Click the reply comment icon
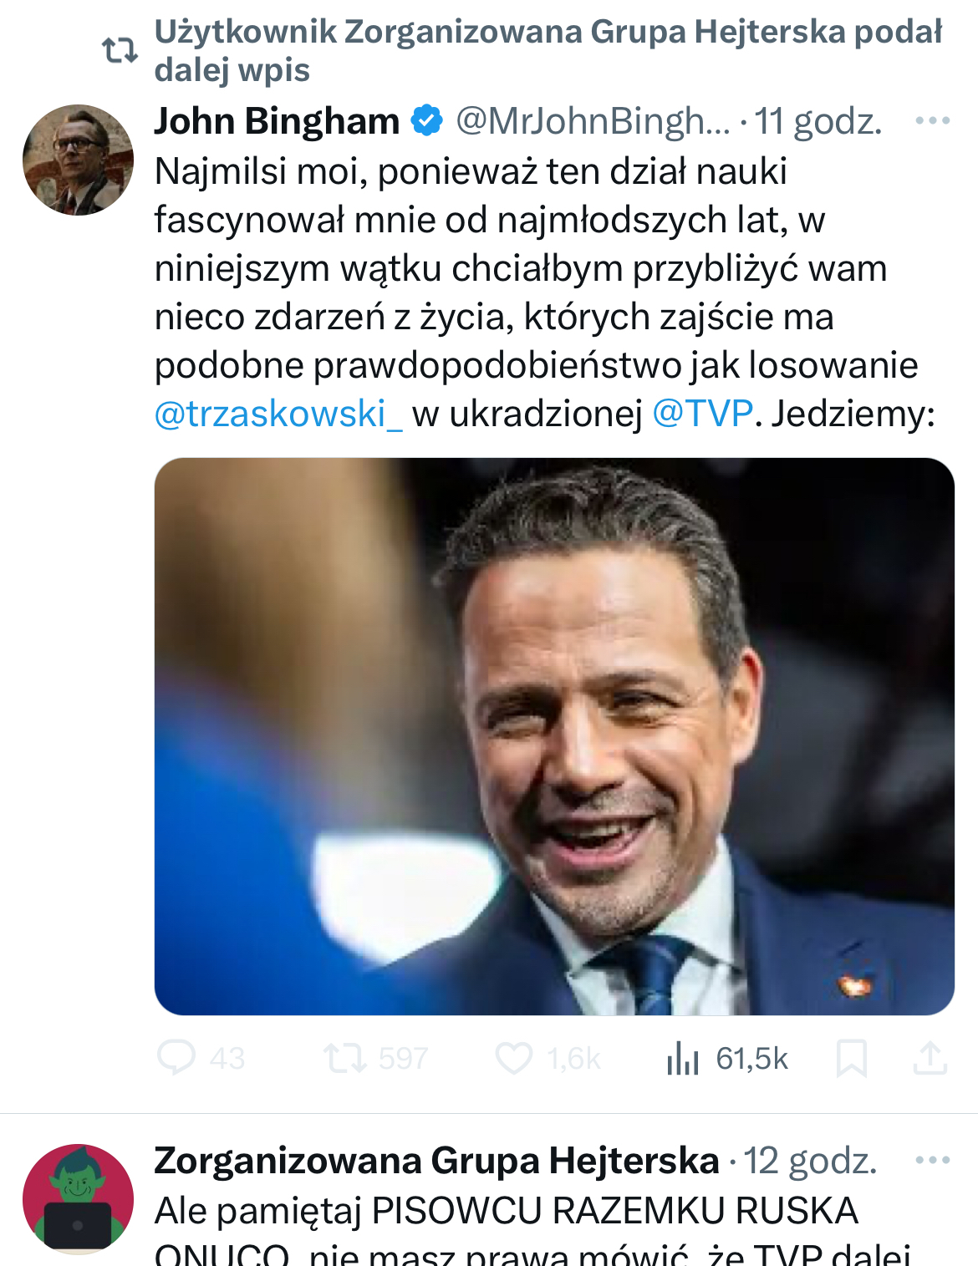 tap(176, 1058)
